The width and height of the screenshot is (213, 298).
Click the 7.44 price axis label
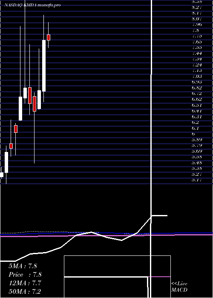pyautogui.click(x=197, y=53)
